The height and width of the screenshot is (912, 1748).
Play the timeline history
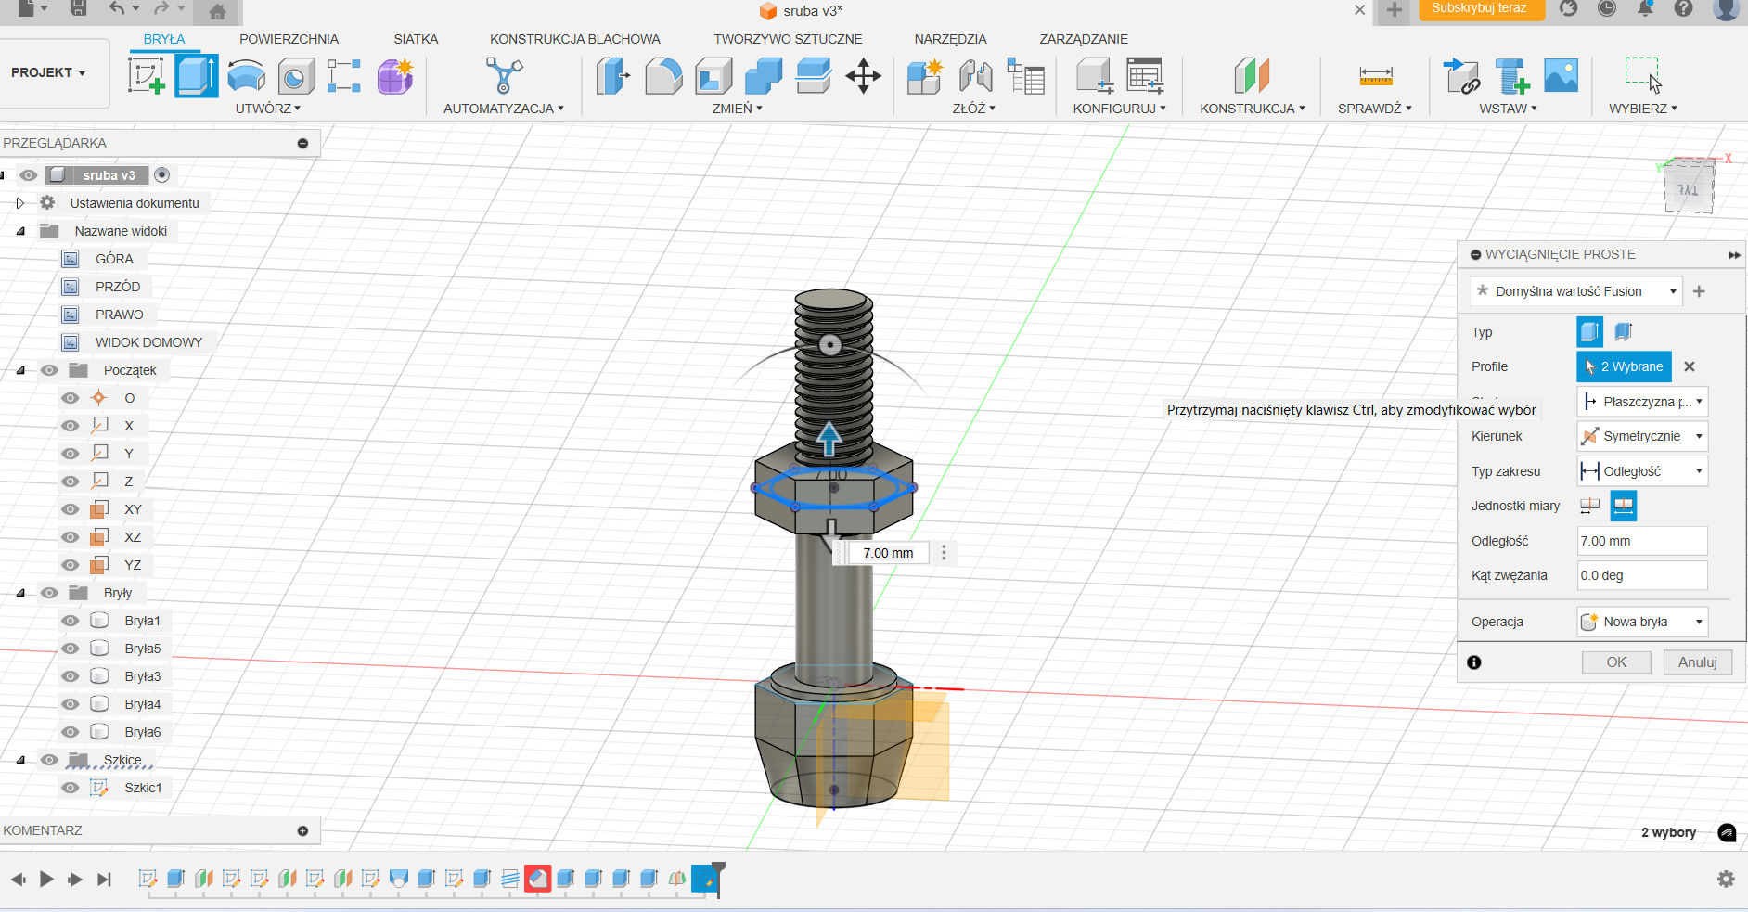pos(46,879)
